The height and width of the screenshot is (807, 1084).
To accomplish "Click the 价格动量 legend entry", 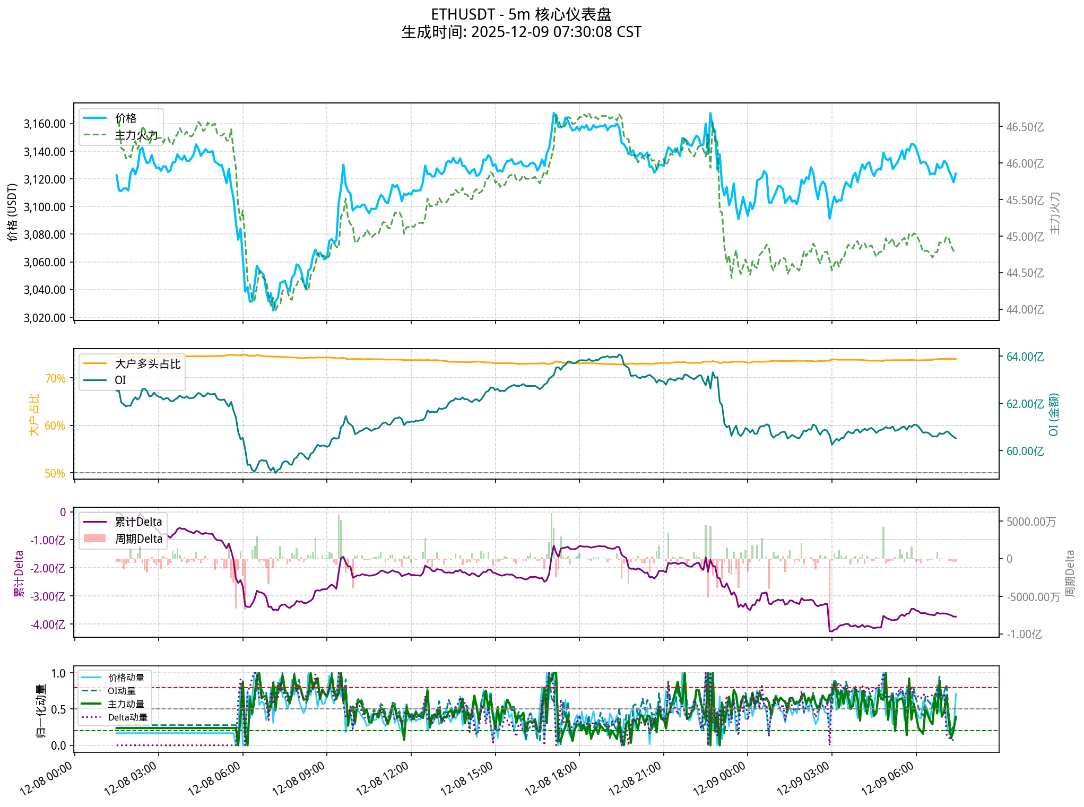I will coord(126,678).
